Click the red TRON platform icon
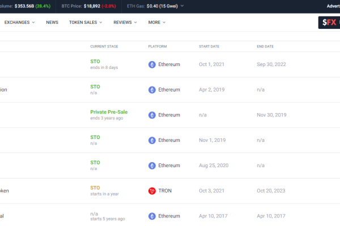Screen dimensions: 340x226 152,191
